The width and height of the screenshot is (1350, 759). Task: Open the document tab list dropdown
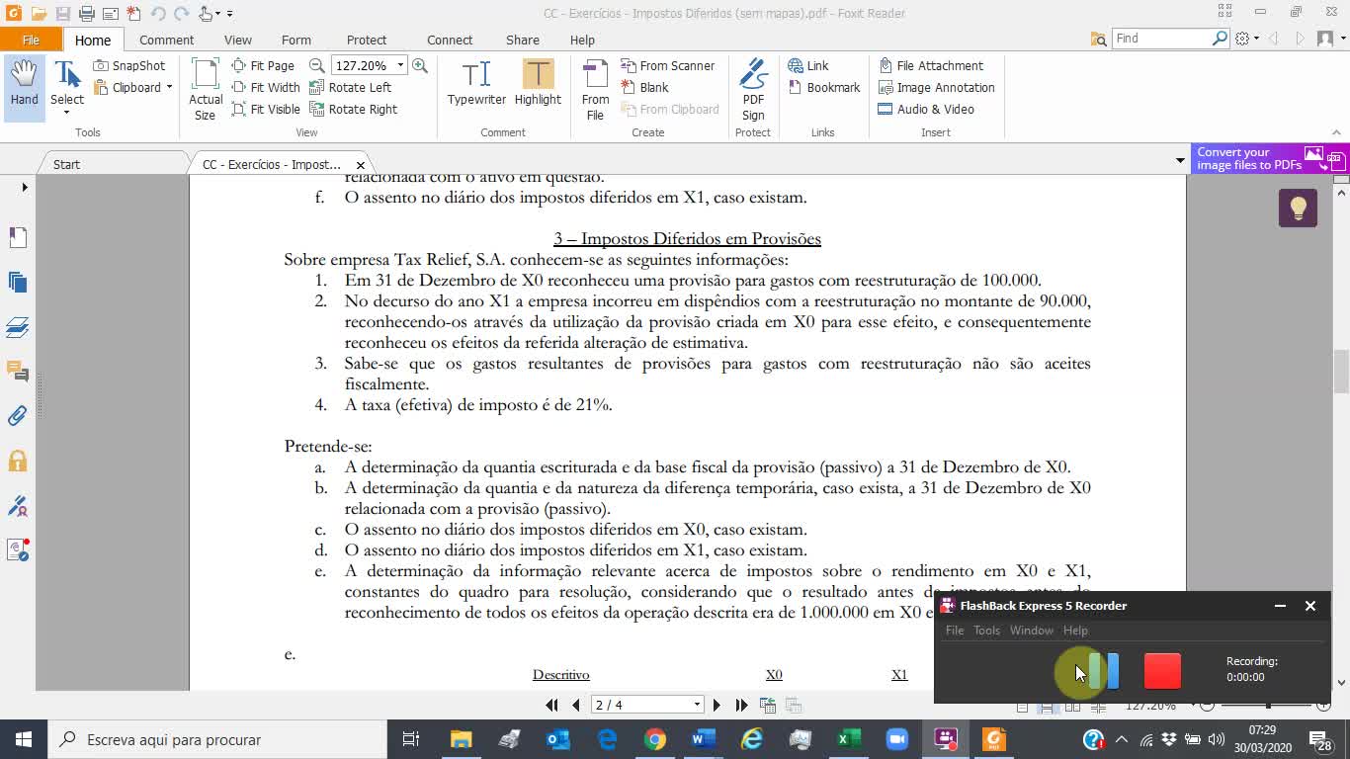coord(1180,160)
